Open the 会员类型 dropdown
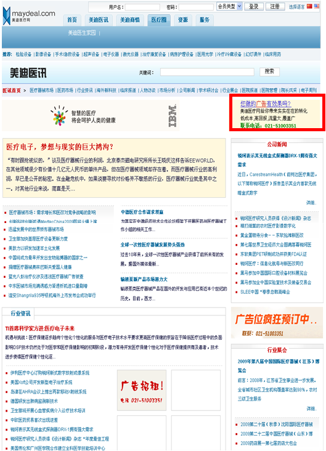This screenshot has width=326, height=451. 229,6
